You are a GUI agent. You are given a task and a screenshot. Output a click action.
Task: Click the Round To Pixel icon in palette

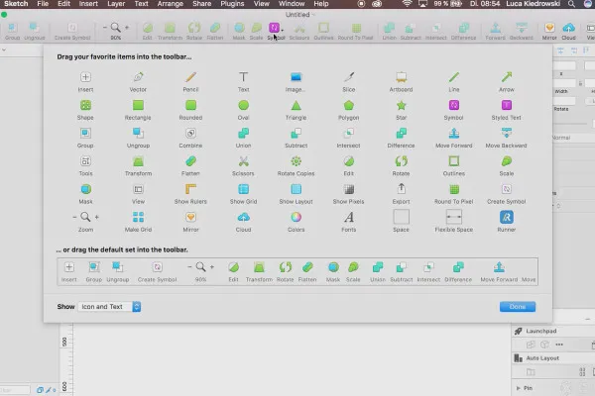[x=454, y=189]
